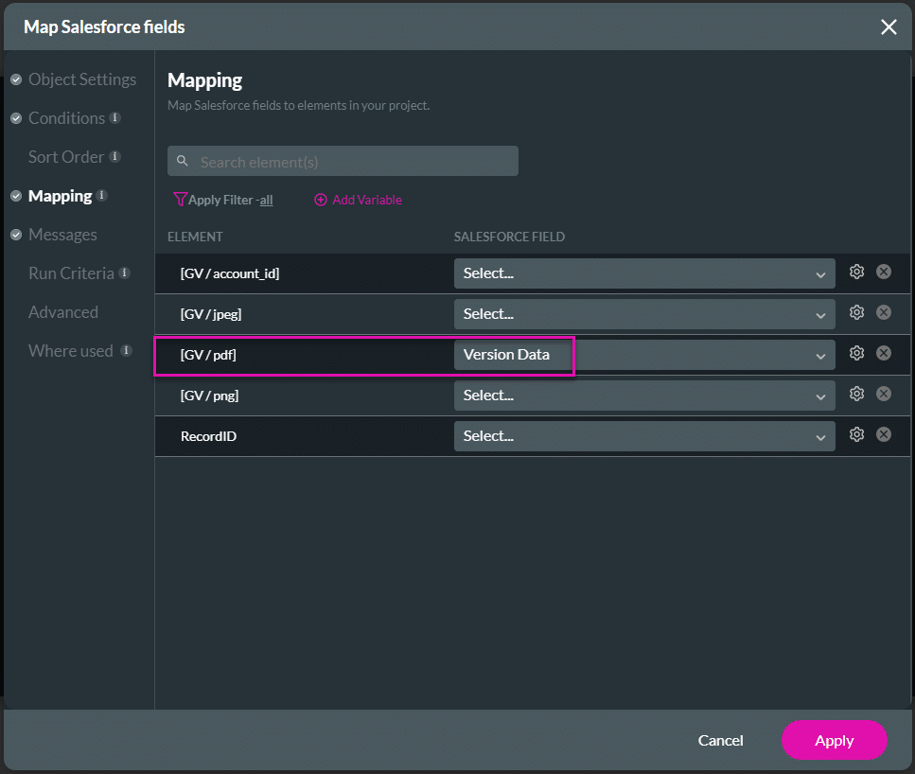Go to the Advanced section

coord(63,311)
